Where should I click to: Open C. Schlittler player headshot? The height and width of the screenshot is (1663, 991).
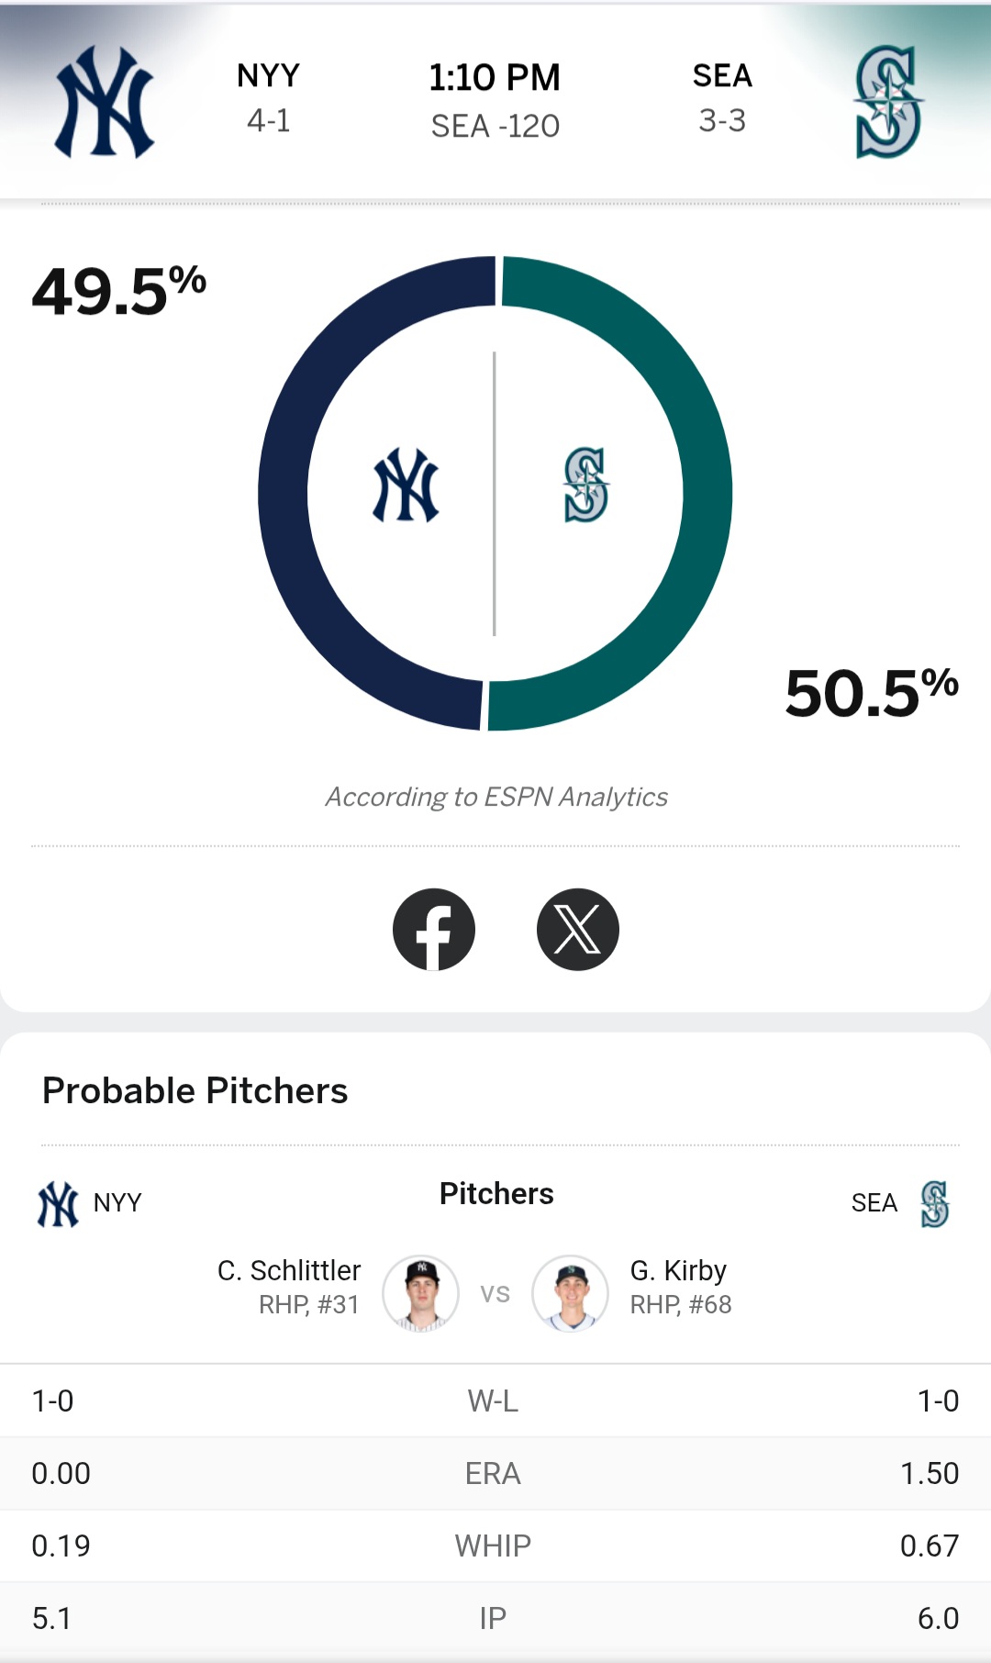tap(420, 1293)
